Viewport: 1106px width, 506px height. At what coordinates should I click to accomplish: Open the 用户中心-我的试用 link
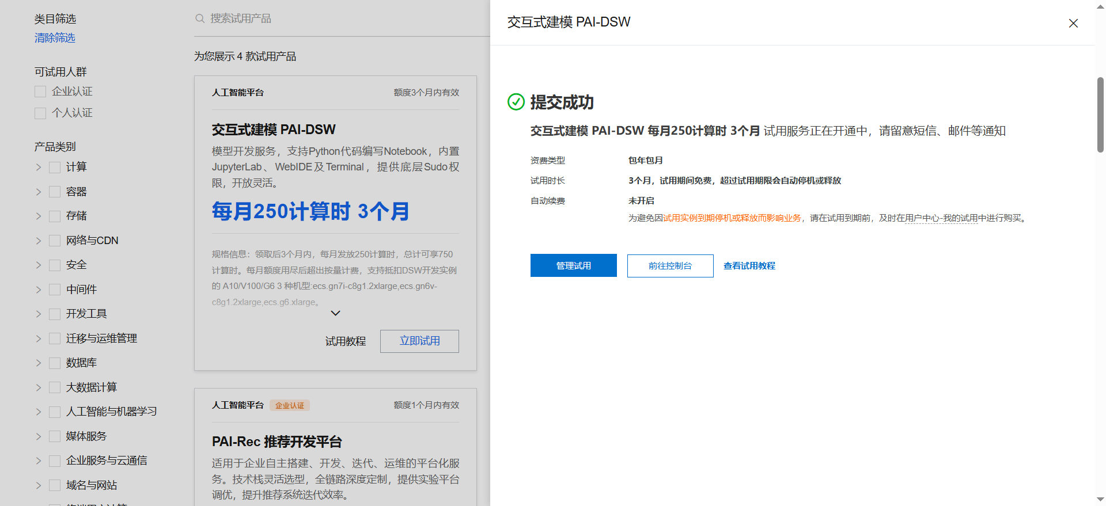(x=941, y=218)
